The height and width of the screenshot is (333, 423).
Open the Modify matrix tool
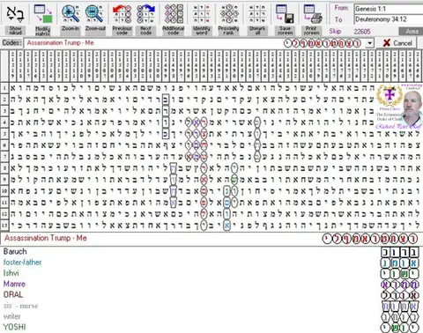43,18
